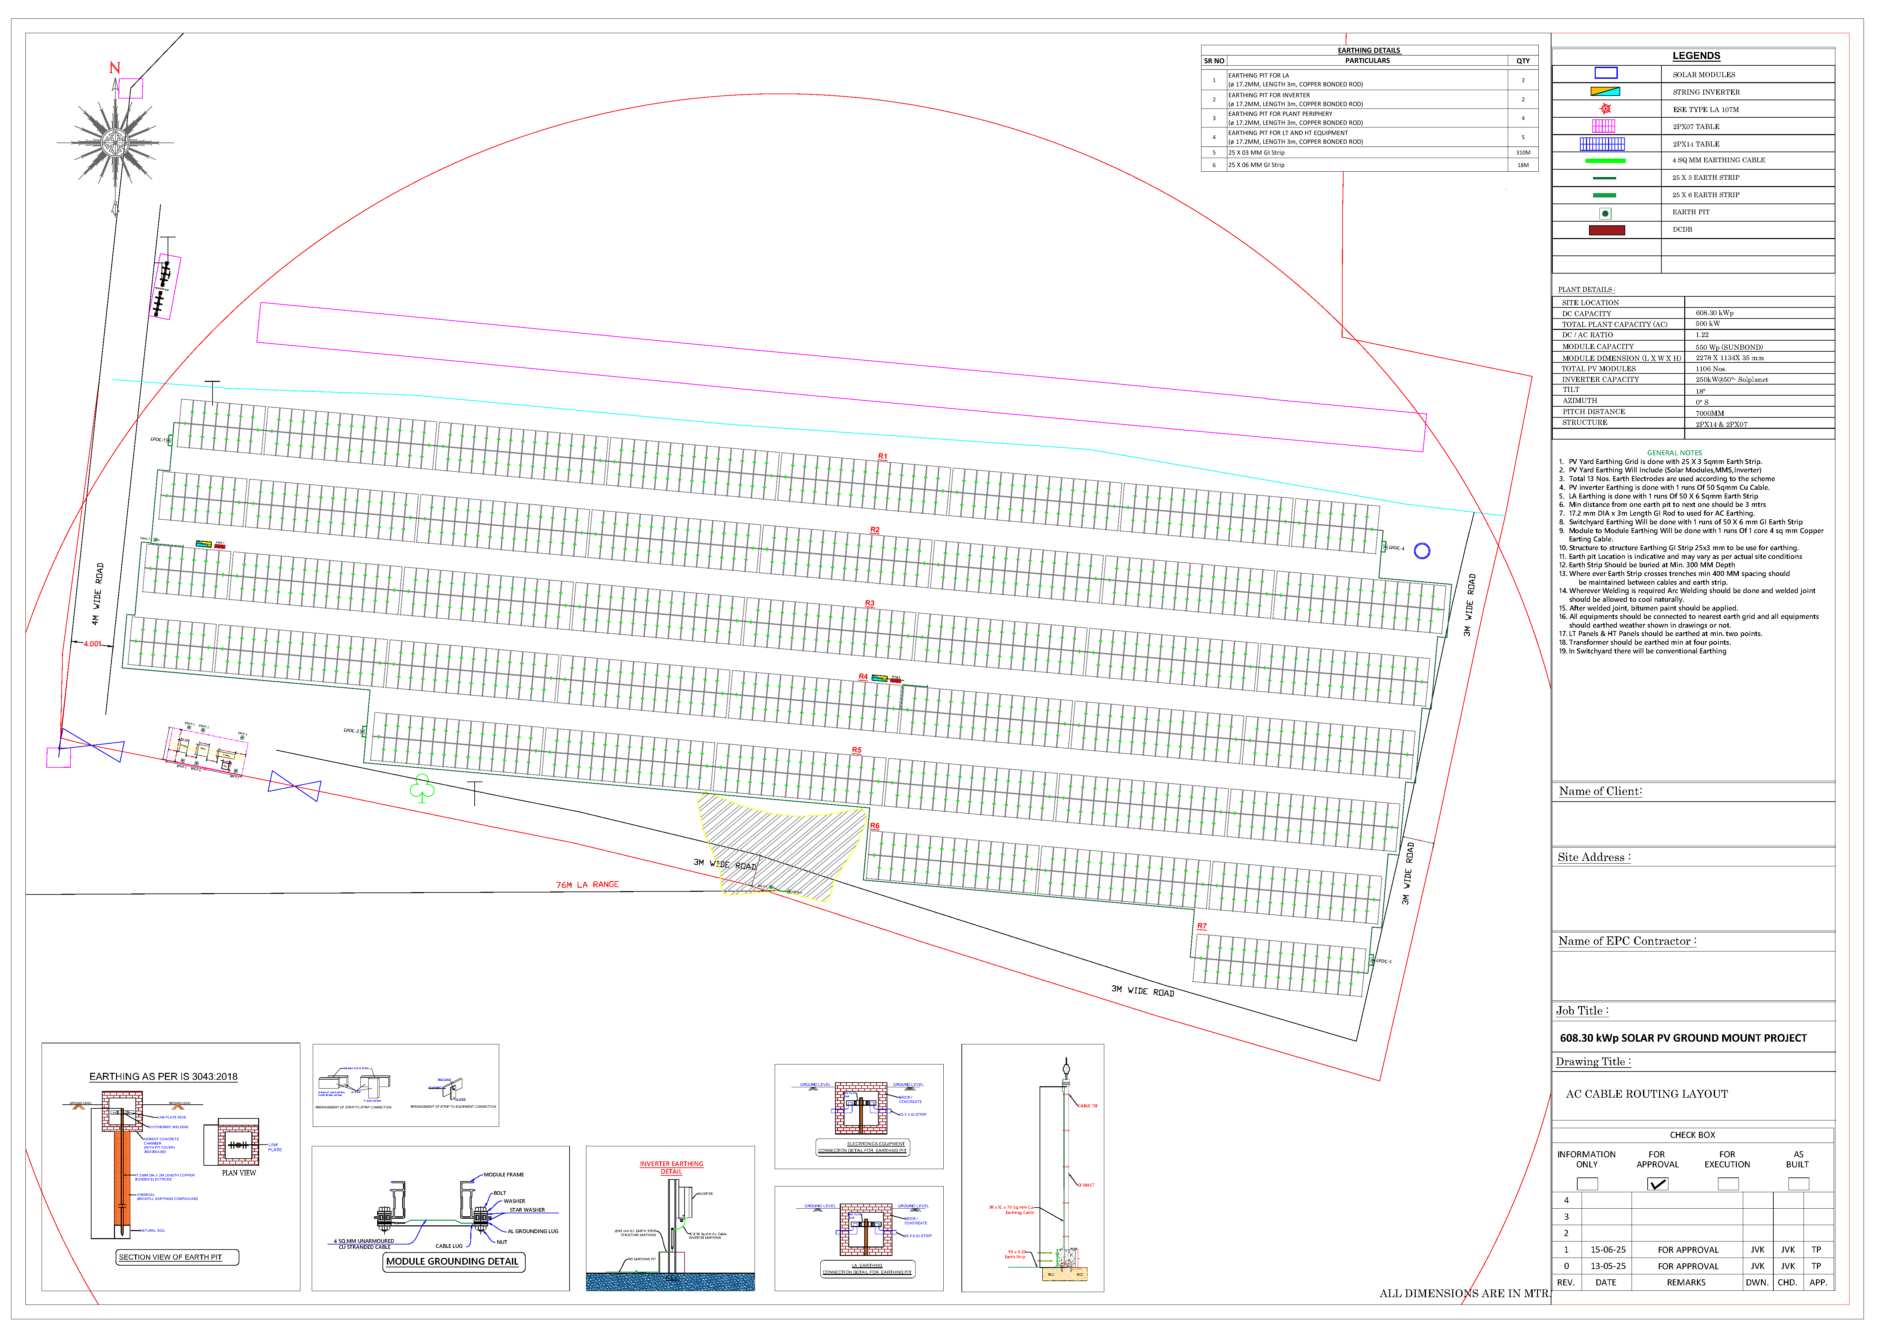Viewport: 1883px width, 1332px height.
Task: Click the "EARTHING AS PER IS 3043:2018" heading
Action: pos(163,1077)
